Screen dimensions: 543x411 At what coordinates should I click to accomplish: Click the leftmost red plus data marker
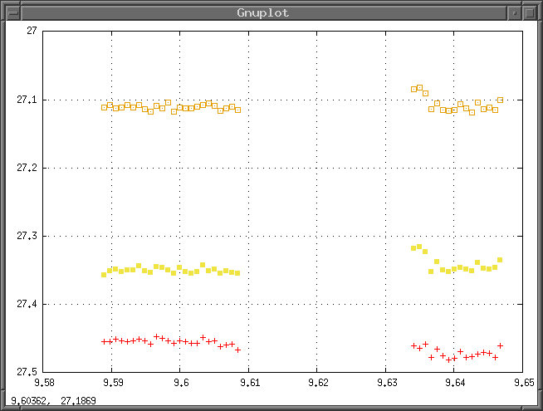(104, 341)
